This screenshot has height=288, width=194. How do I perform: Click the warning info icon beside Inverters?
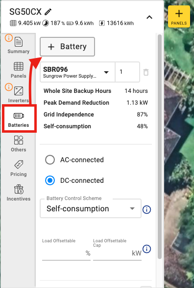click(x=9, y=87)
